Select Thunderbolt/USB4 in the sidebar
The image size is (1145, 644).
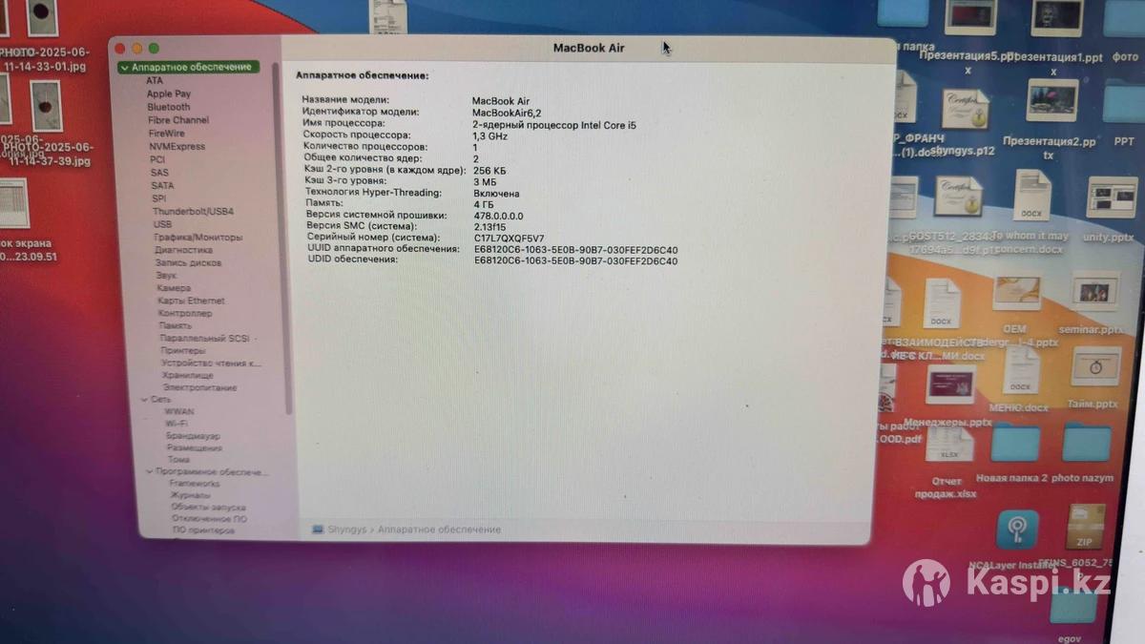pyautogui.click(x=193, y=211)
